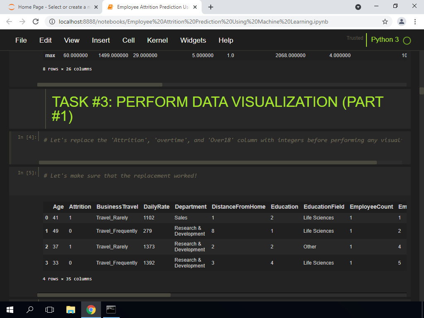Screen dimensions: 424x318
Task: Click the Trusted notebook indicator
Action: click(x=355, y=38)
